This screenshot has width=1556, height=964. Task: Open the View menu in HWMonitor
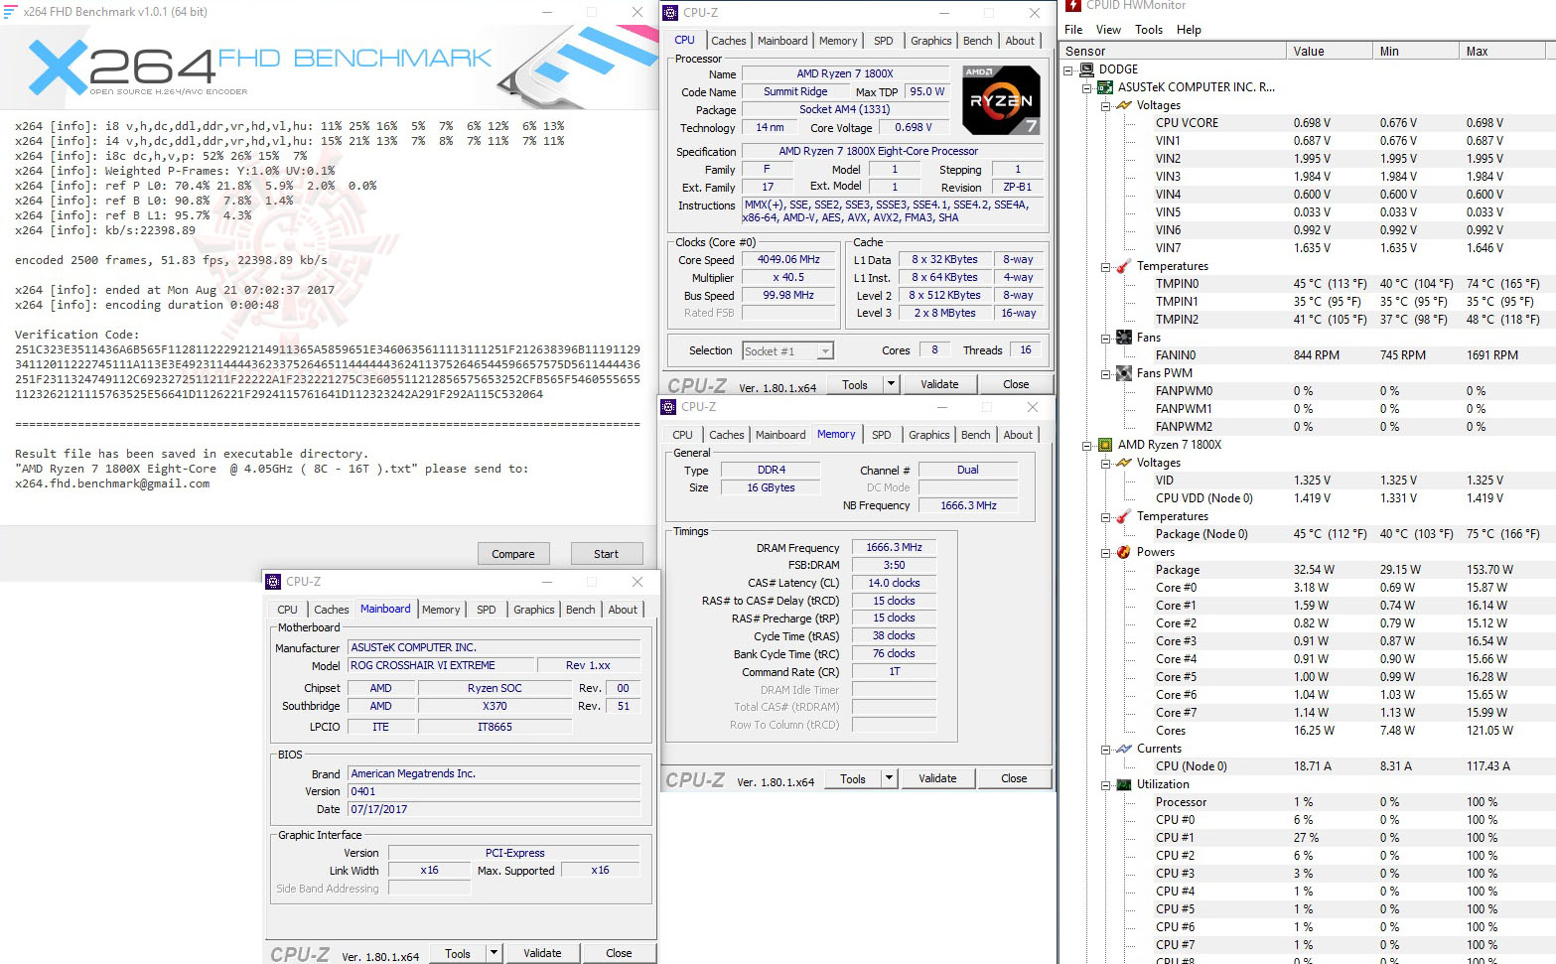point(1107,30)
